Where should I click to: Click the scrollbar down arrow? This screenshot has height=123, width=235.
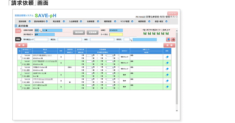click(177, 111)
